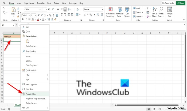The height and width of the screenshot is (111, 187).
Task: Click the AutoSum sigma icon
Action: click(148, 8)
